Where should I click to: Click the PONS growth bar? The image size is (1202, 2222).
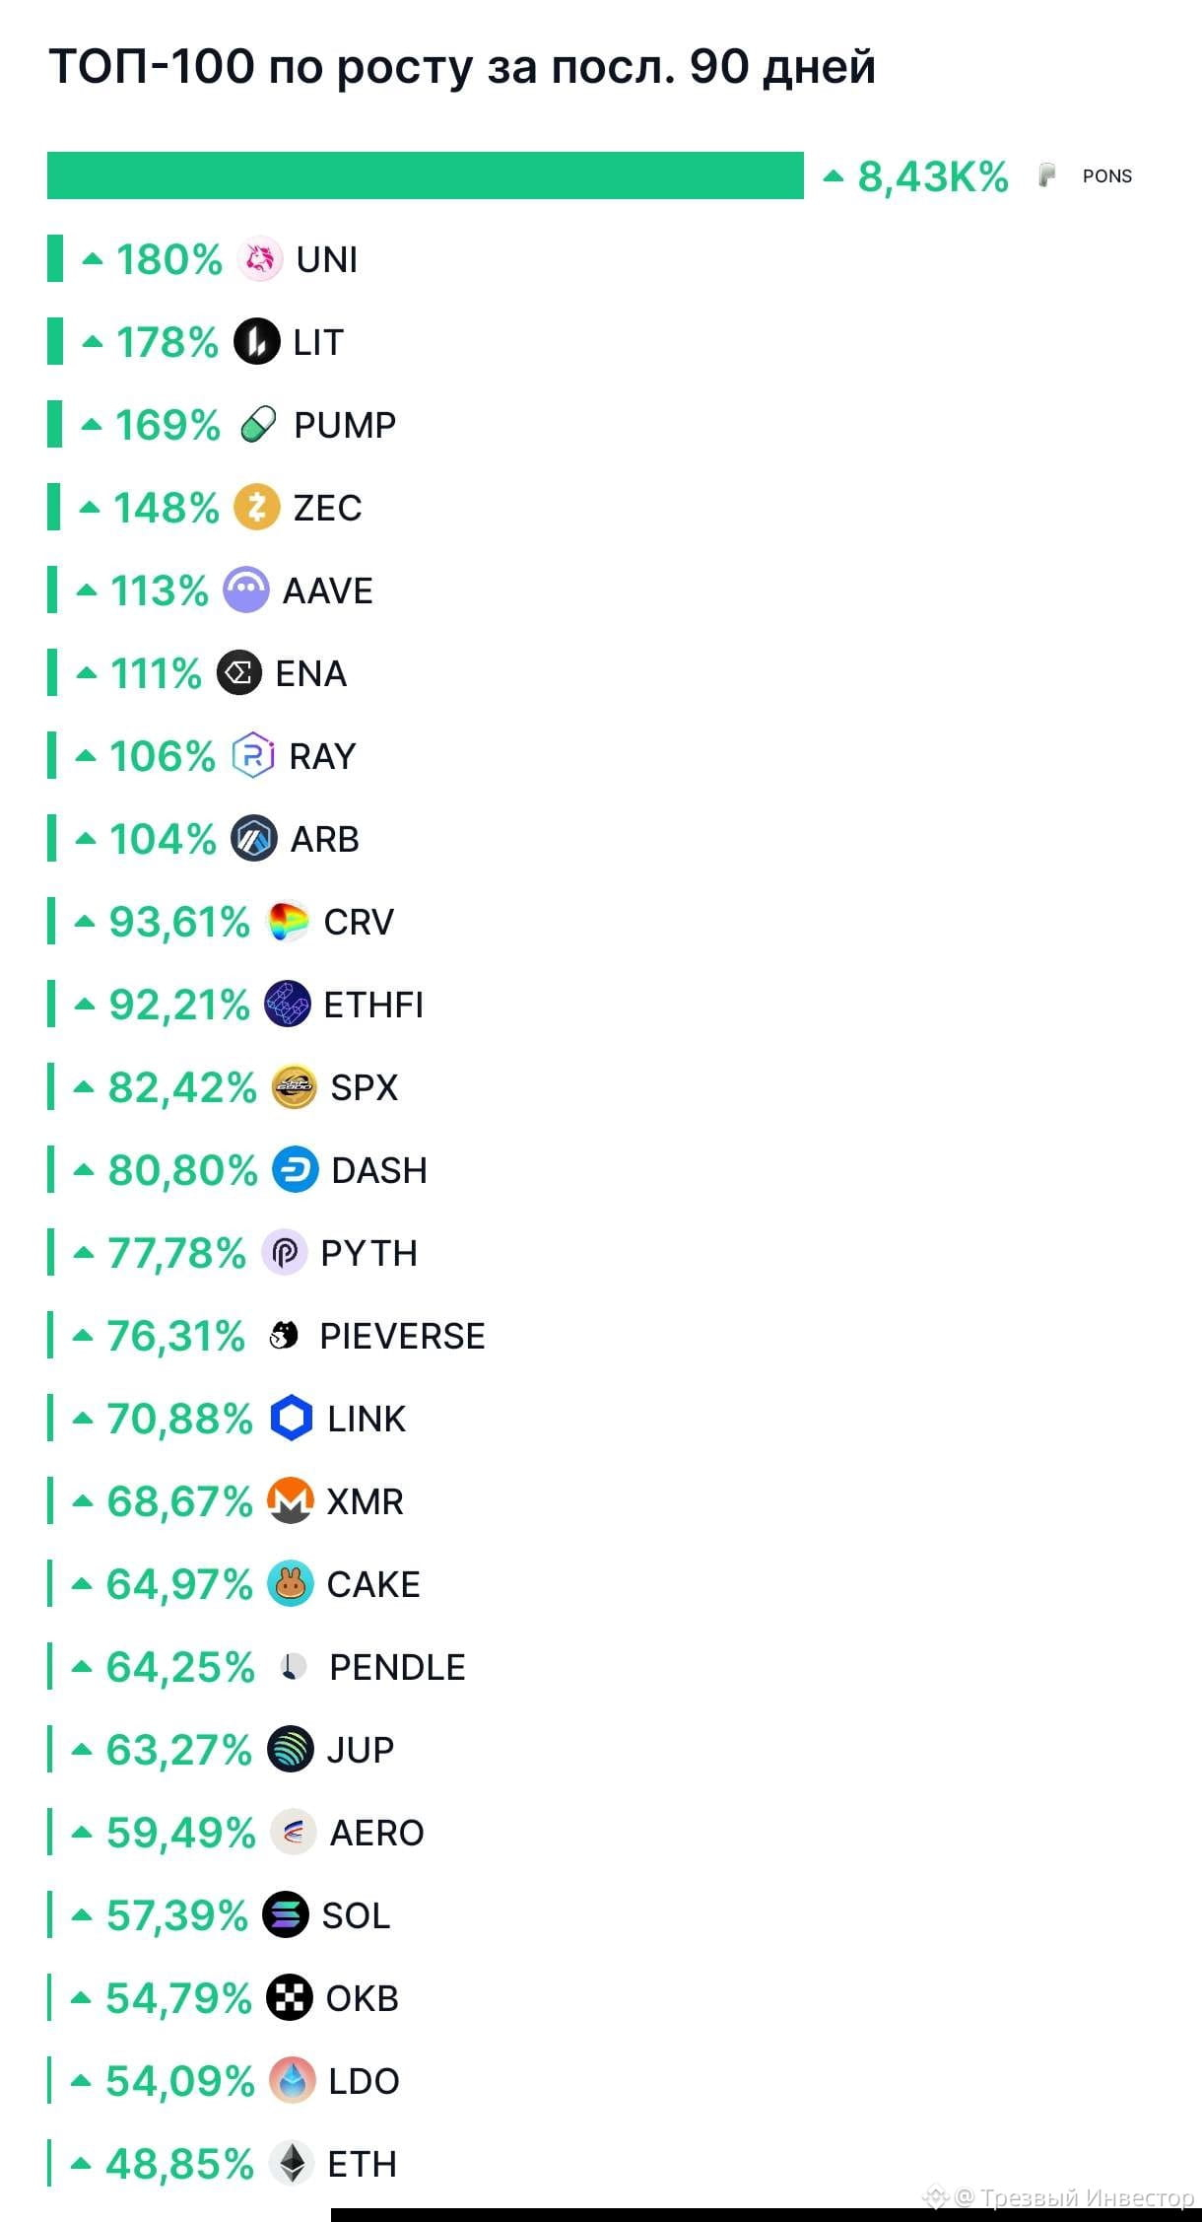point(426,175)
